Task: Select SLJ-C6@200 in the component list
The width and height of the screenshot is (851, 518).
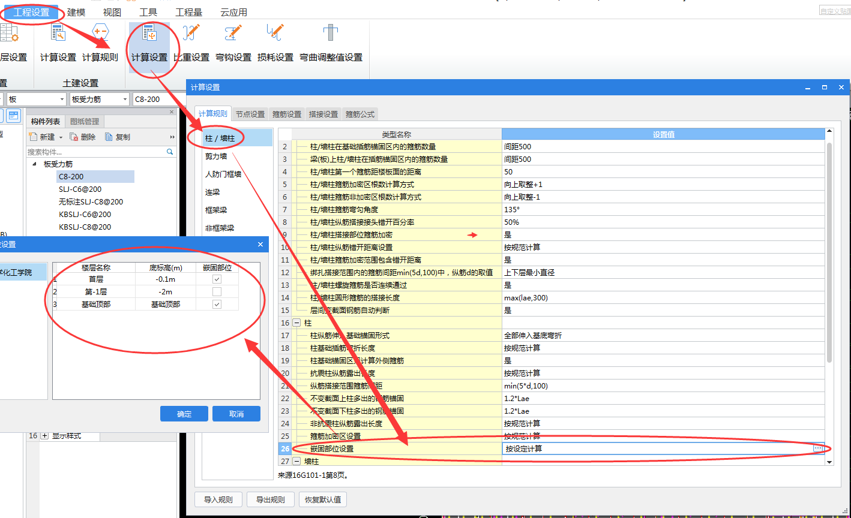Action: 80,189
